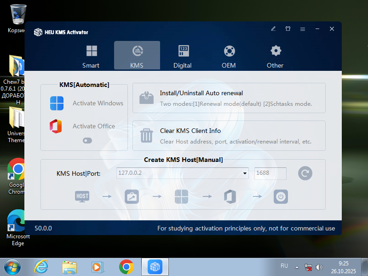
Task: Click the HOST monitor icon
Action: coord(82,196)
